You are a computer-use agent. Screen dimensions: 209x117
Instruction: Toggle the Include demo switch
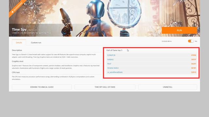click(x=191, y=41)
